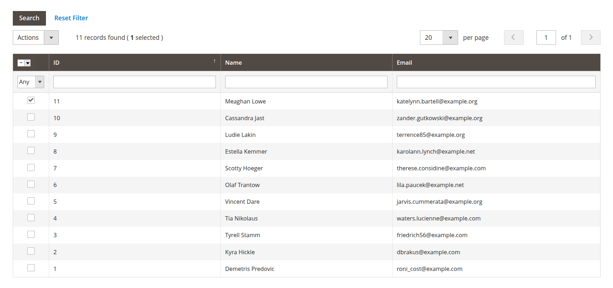
Task: Click the next page arrow
Action: [x=590, y=37]
